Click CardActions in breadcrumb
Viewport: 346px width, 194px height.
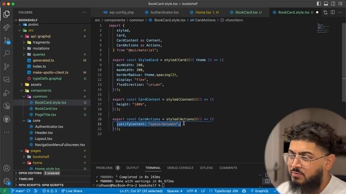click(205, 20)
